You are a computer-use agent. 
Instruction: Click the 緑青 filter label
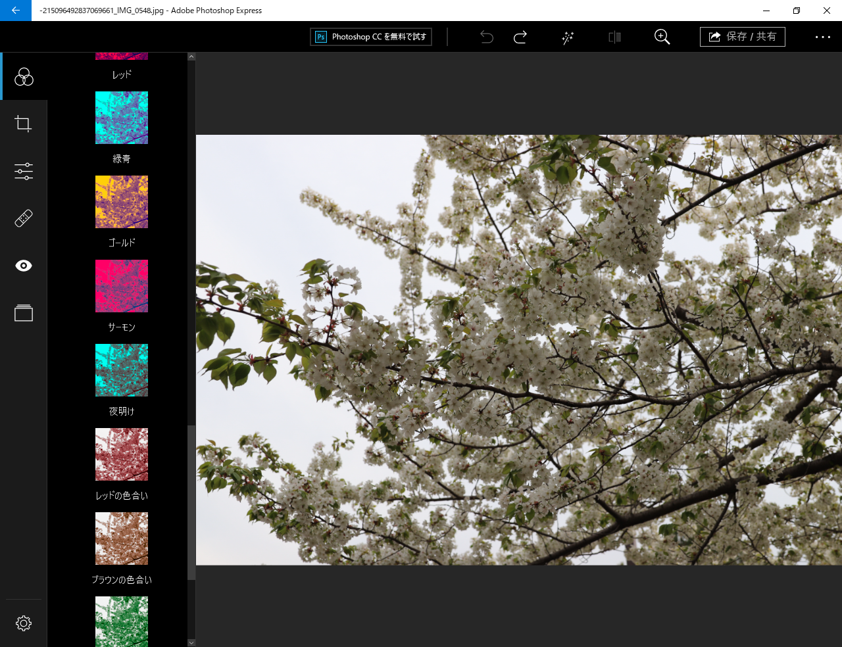122,159
